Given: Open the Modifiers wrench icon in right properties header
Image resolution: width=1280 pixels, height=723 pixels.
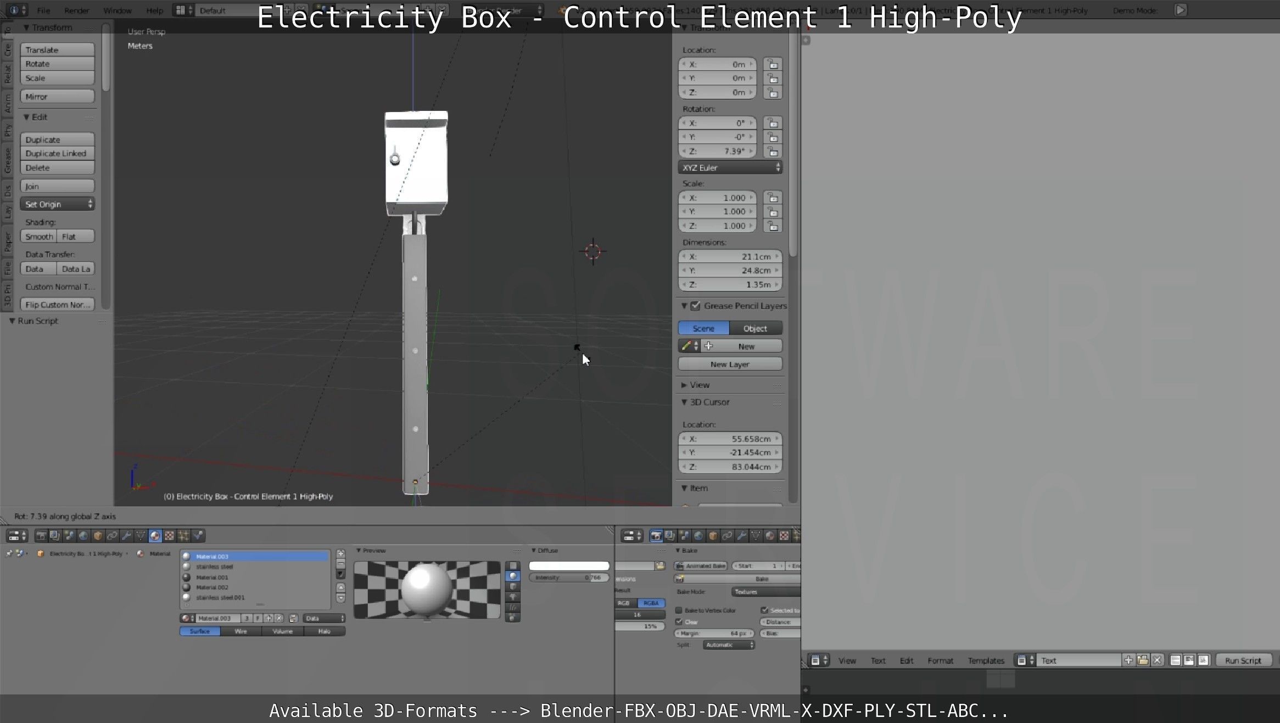Looking at the screenshot, I should click(741, 536).
